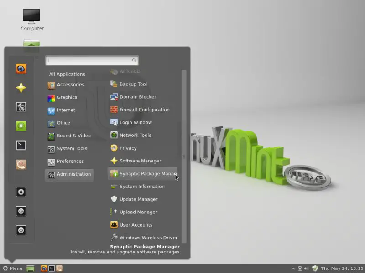Screen dimensions: 365x273
Task: Select the All Applications category
Action: pos(67,74)
